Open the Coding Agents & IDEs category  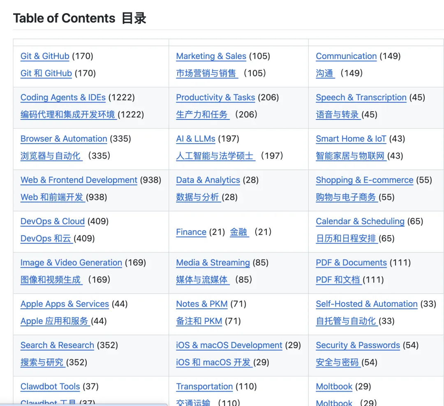click(x=63, y=97)
